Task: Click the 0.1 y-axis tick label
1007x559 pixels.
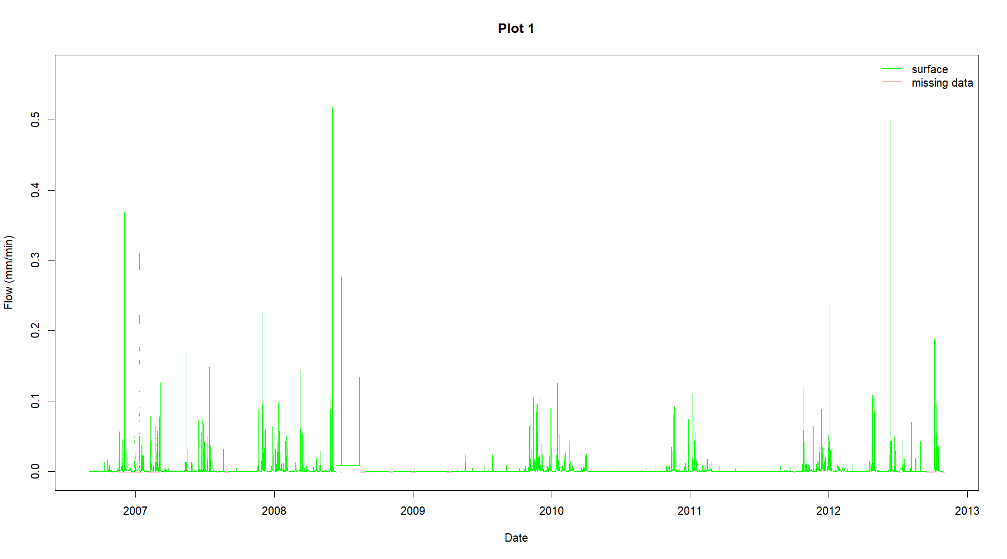Action: (35, 401)
